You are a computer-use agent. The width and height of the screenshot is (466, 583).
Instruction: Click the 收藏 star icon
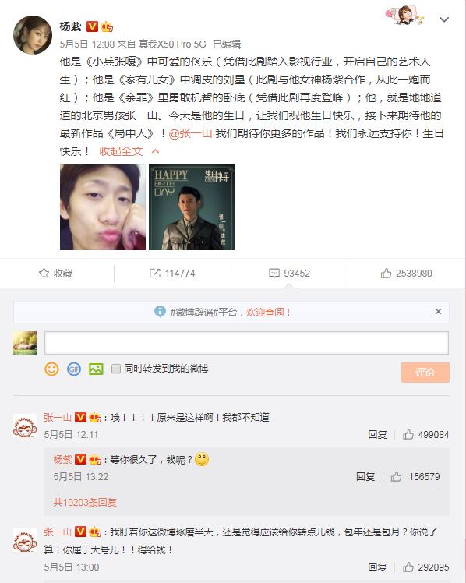[44, 274]
